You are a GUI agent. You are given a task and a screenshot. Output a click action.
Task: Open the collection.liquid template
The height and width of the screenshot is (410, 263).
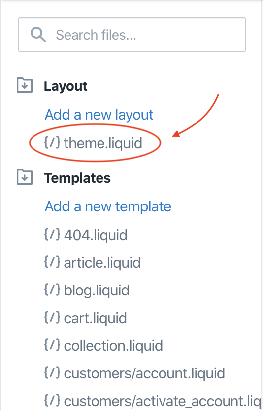point(113,346)
